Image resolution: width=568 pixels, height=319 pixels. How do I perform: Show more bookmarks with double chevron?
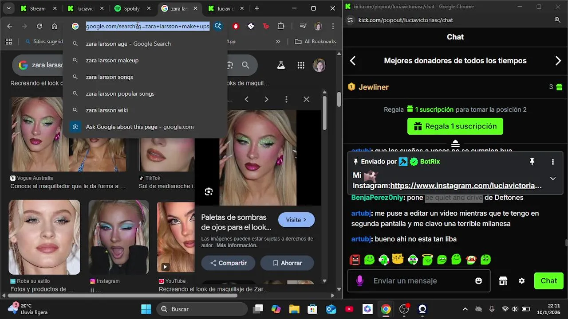[278, 42]
